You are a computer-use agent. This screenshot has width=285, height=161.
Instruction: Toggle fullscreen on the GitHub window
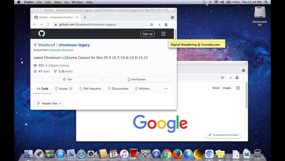175,10
